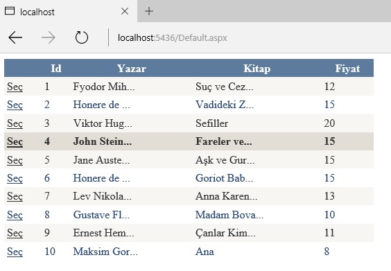Reload the page with refresh icon
Screen dimensions: 391x271
pos(82,37)
